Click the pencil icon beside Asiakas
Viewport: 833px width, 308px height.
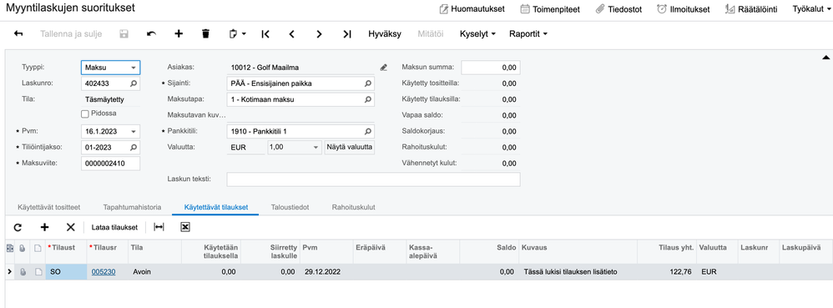pos(384,68)
